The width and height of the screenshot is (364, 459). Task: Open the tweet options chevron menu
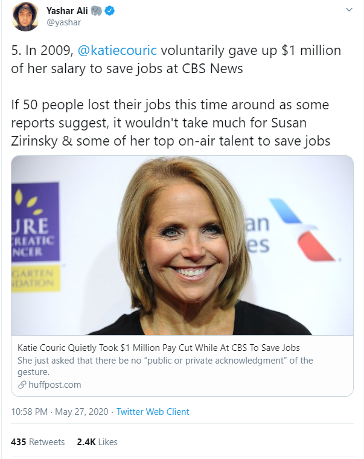pyautogui.click(x=348, y=10)
